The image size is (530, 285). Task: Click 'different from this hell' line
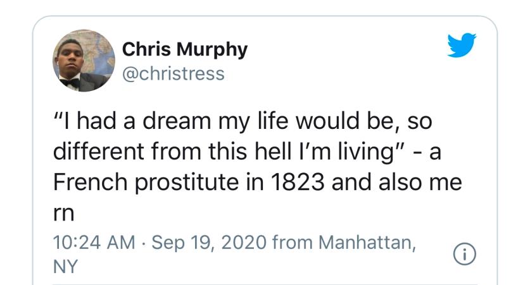[172, 152]
